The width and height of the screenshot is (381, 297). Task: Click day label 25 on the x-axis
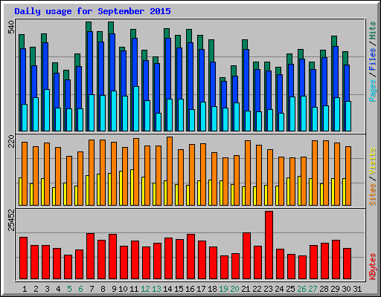(290, 289)
